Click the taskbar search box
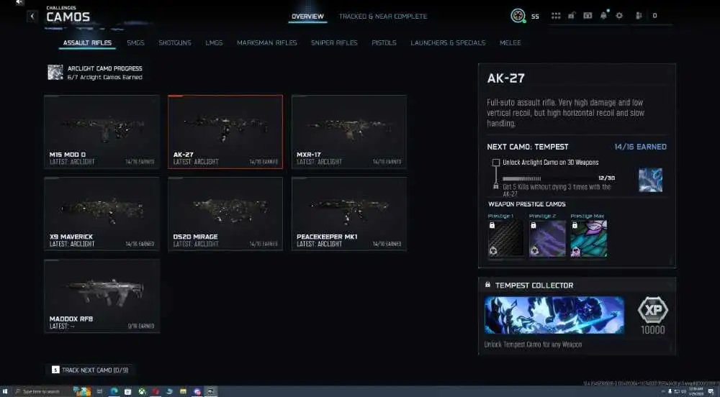 41,391
